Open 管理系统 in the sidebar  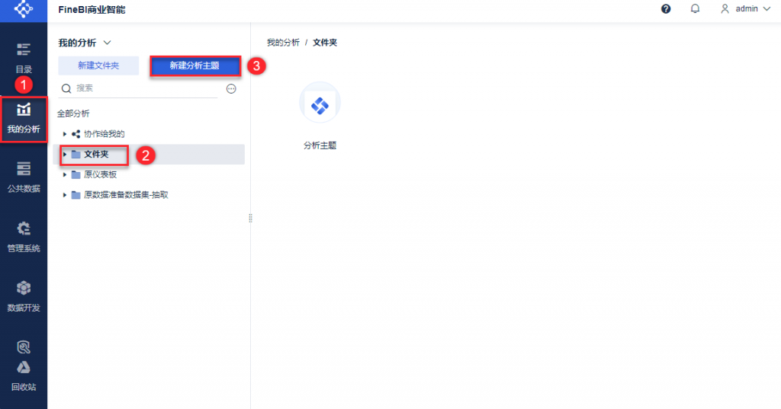click(24, 237)
